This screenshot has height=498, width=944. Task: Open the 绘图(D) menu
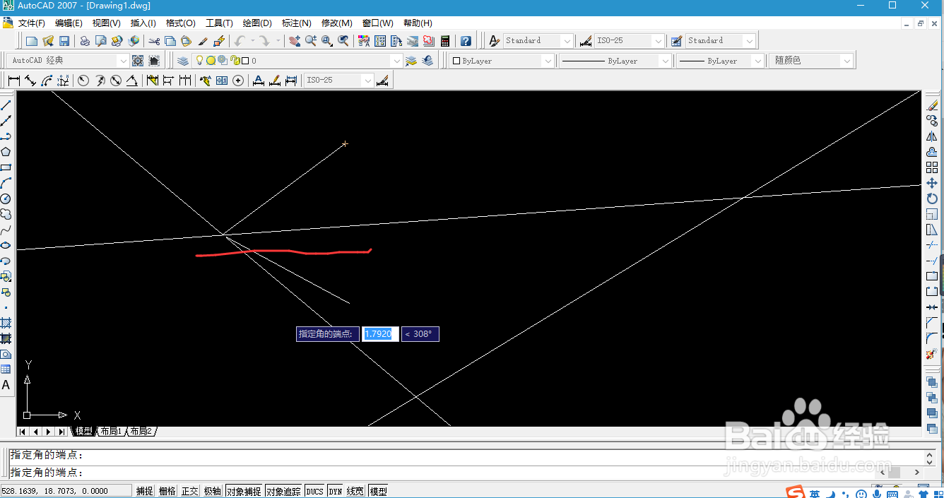(x=257, y=23)
